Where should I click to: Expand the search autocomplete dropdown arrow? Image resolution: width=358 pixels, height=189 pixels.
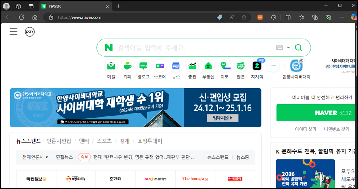[x=289, y=48]
